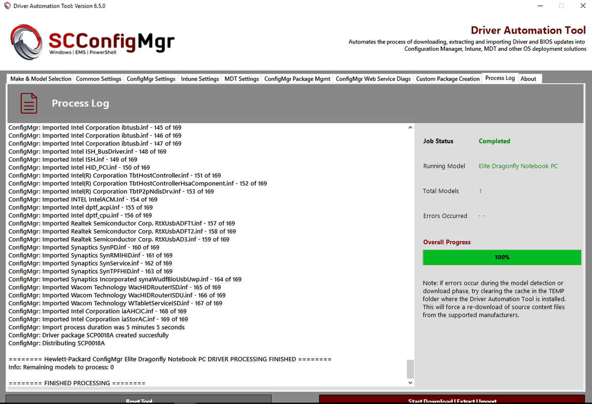Image resolution: width=592 pixels, height=404 pixels.
Task: Click log line 'ibtusb.inf - 146 of 169'
Action: 95,136
